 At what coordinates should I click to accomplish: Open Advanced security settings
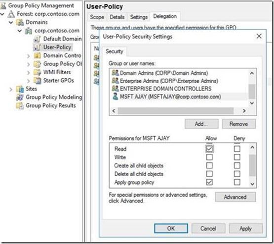235,197
